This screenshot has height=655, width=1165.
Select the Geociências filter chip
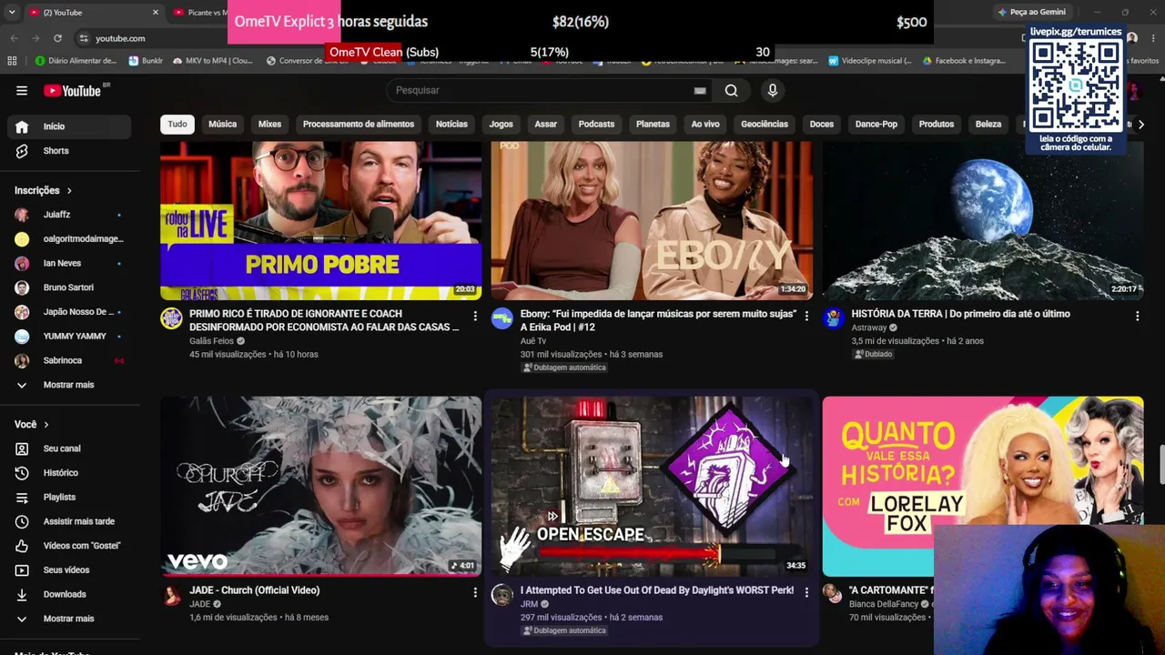tap(765, 125)
